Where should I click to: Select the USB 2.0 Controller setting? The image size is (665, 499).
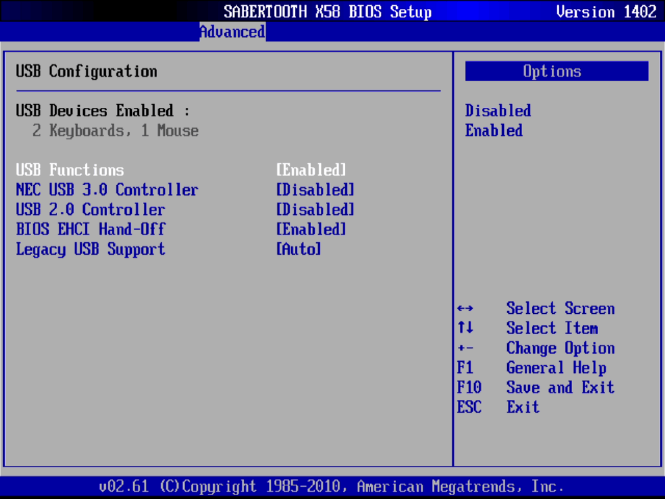[90, 210]
